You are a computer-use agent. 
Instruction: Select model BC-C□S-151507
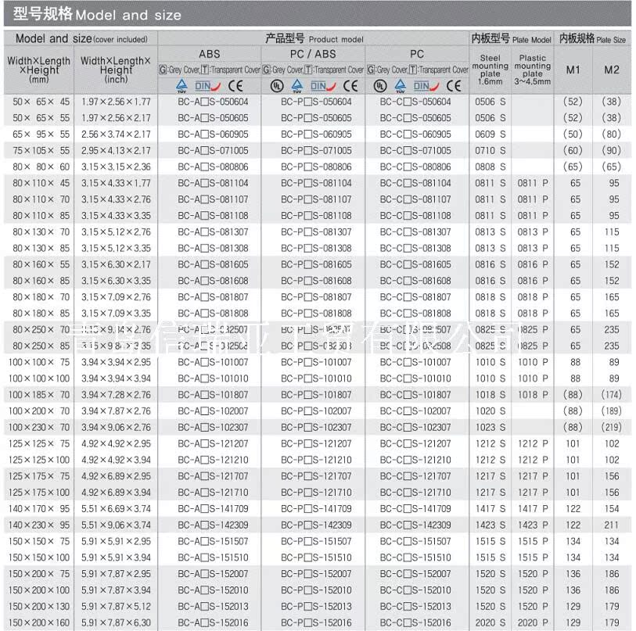[x=415, y=541]
